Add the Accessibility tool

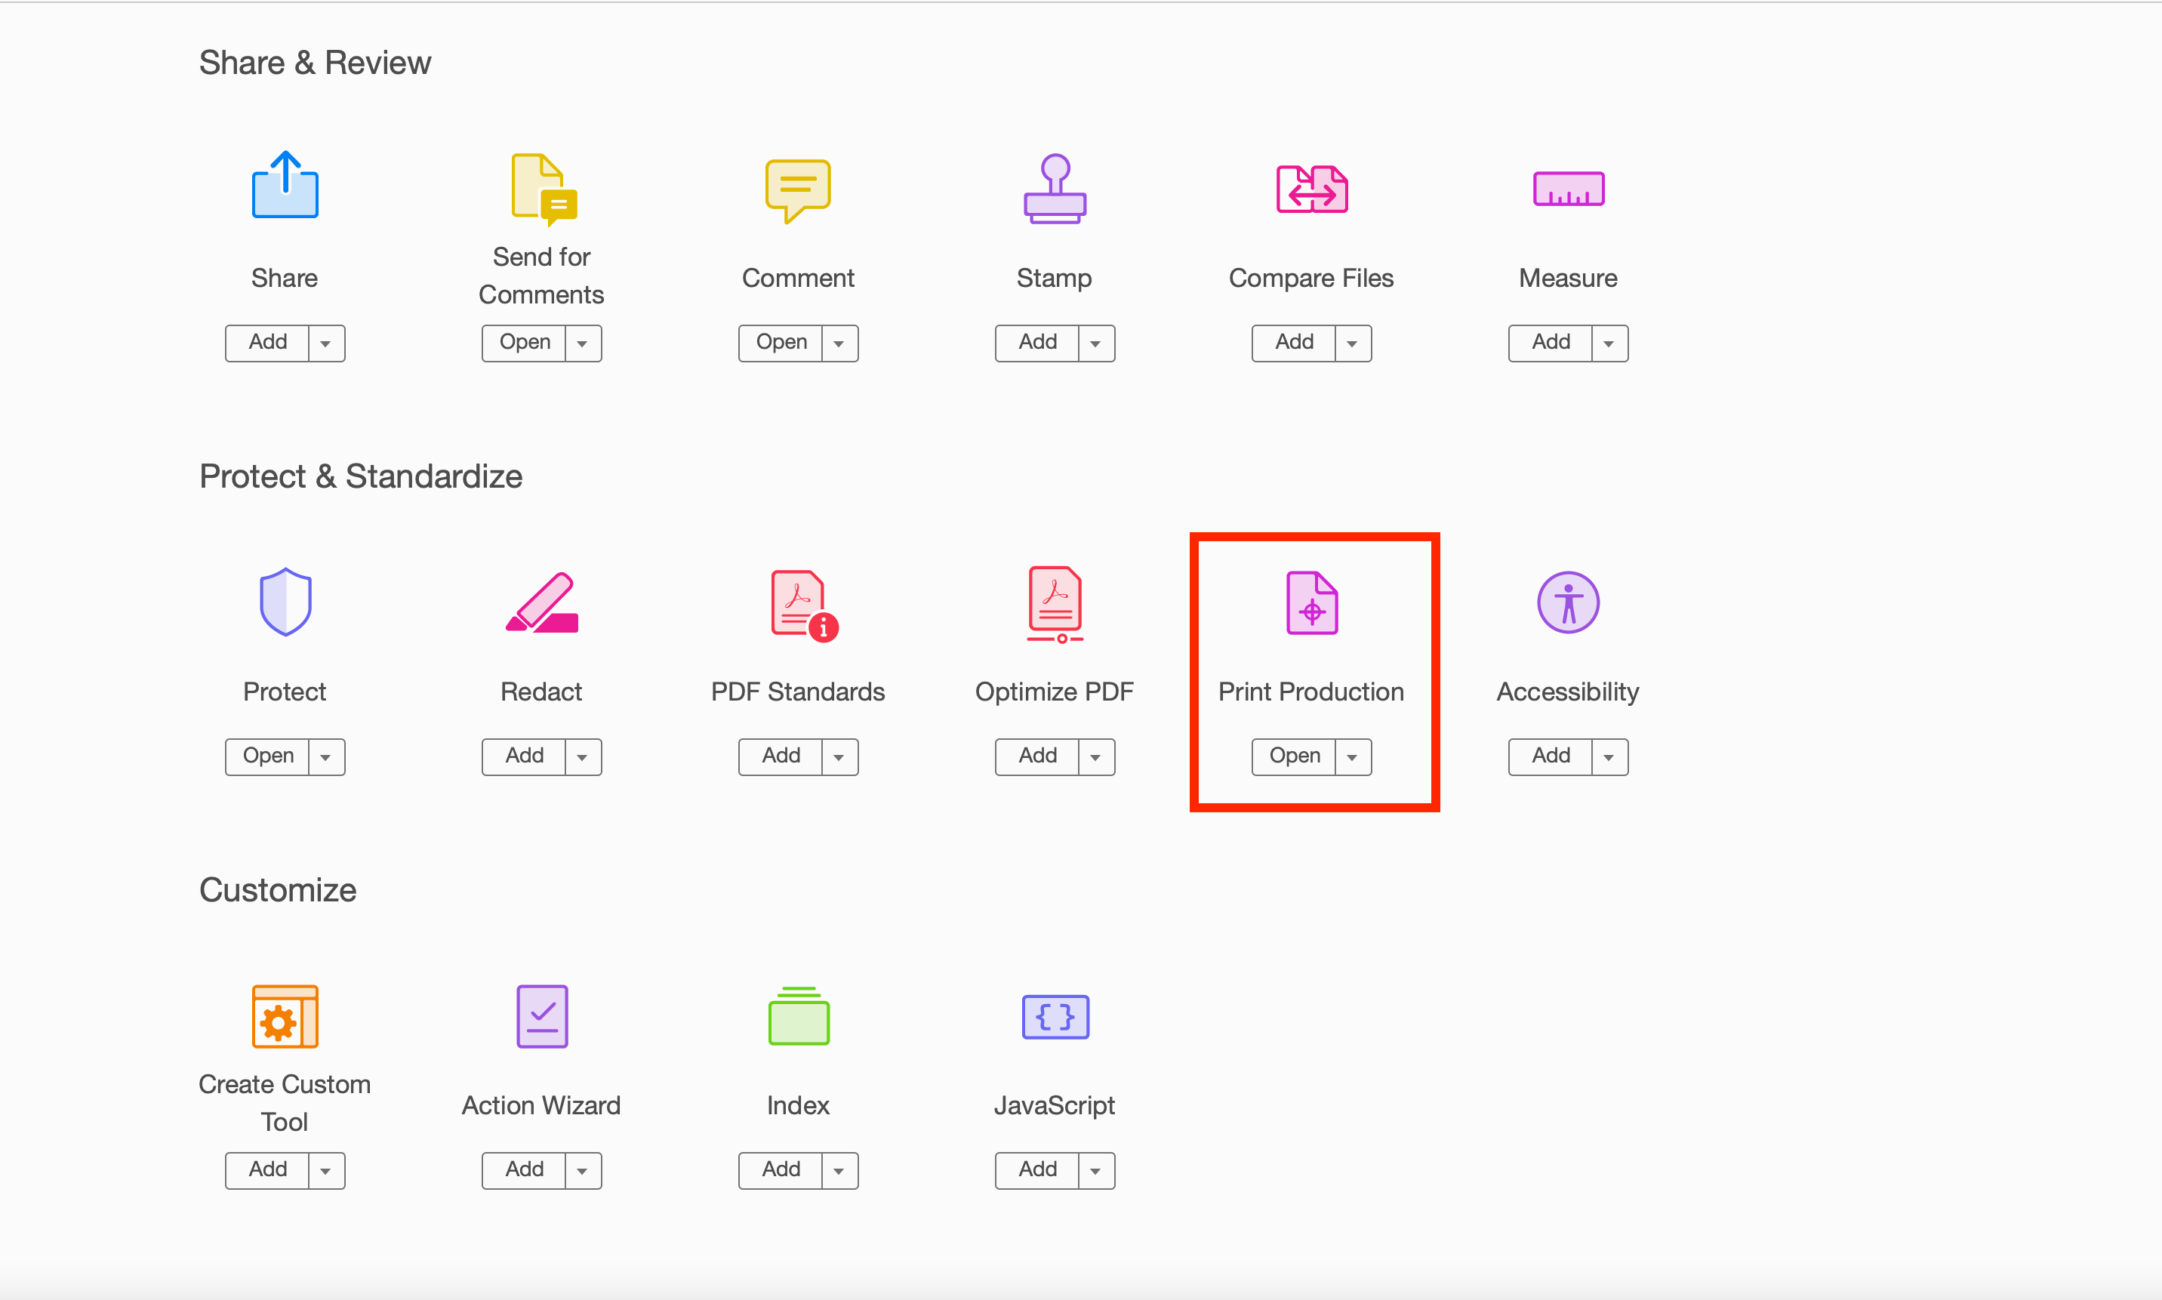click(x=1551, y=756)
